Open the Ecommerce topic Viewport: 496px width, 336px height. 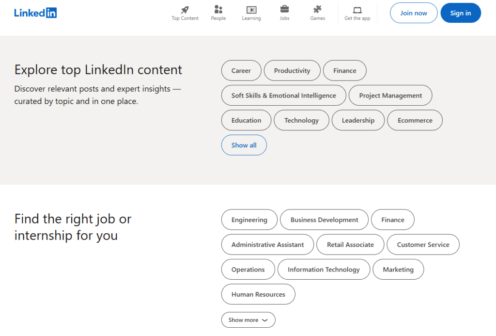415,120
